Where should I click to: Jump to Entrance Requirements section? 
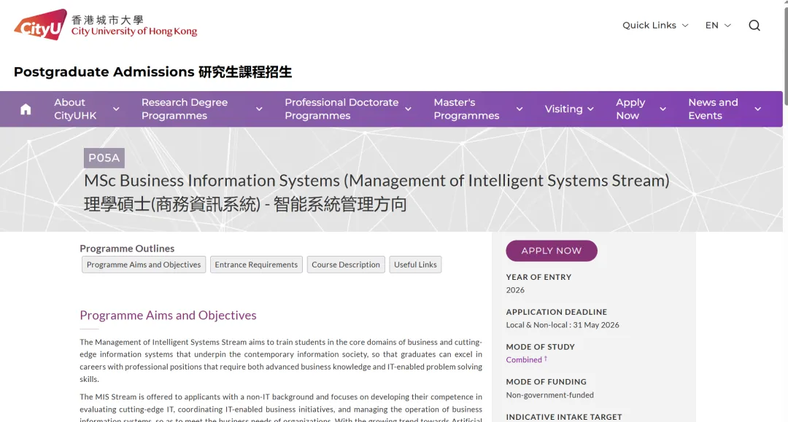[256, 265]
